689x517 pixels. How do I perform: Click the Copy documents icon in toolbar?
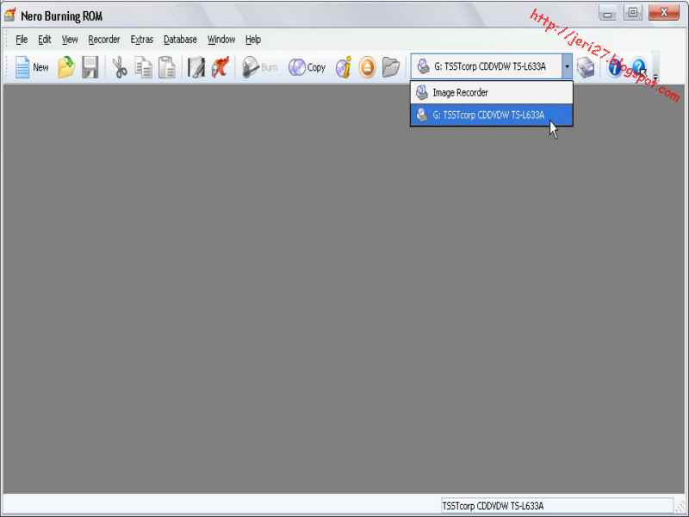click(143, 67)
